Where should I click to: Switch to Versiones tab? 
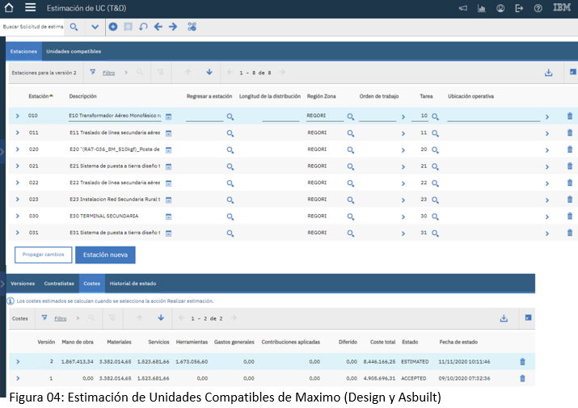click(x=23, y=284)
